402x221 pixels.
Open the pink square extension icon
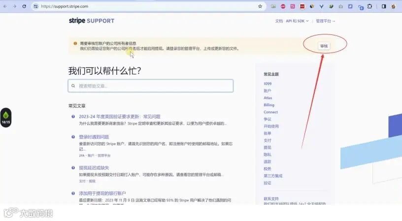click(293, 6)
